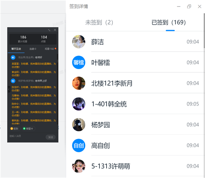Minimize the 签到详情 window
205x178 pixels.
pyautogui.click(x=179, y=7)
